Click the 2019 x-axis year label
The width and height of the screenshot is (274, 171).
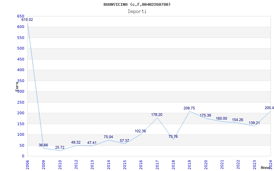(x=190, y=165)
